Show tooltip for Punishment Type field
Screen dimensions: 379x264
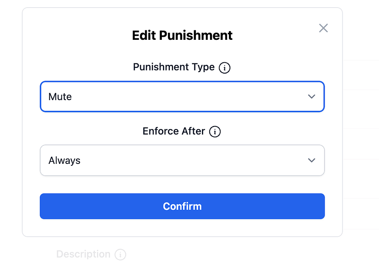[x=225, y=68]
